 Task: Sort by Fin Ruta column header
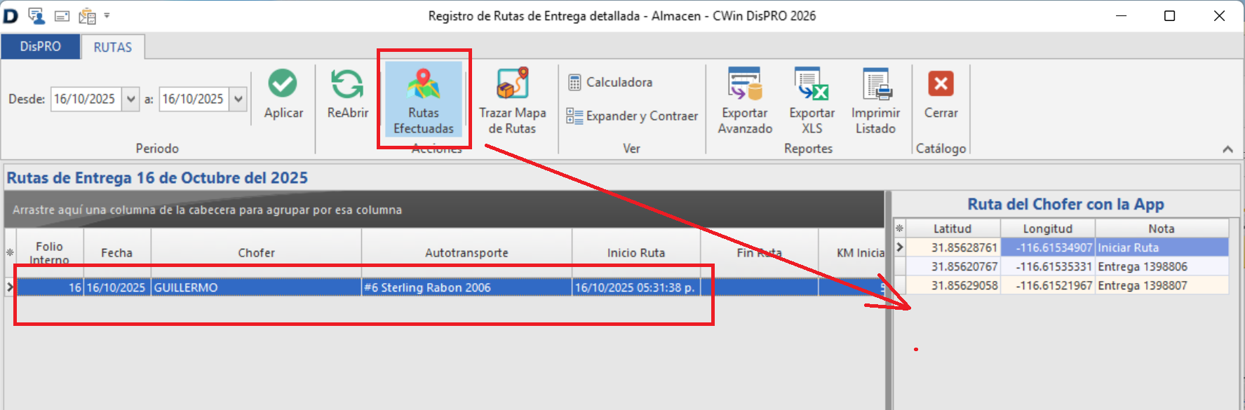coord(759,252)
